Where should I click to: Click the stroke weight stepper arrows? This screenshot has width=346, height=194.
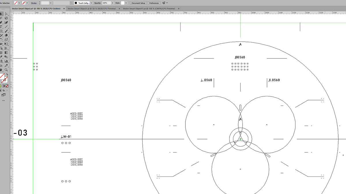pyautogui.click(x=40, y=3)
